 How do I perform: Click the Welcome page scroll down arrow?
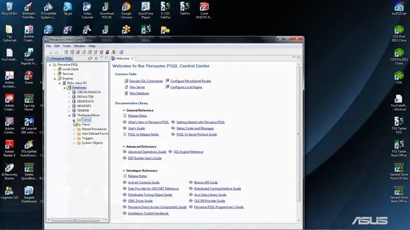(299, 220)
